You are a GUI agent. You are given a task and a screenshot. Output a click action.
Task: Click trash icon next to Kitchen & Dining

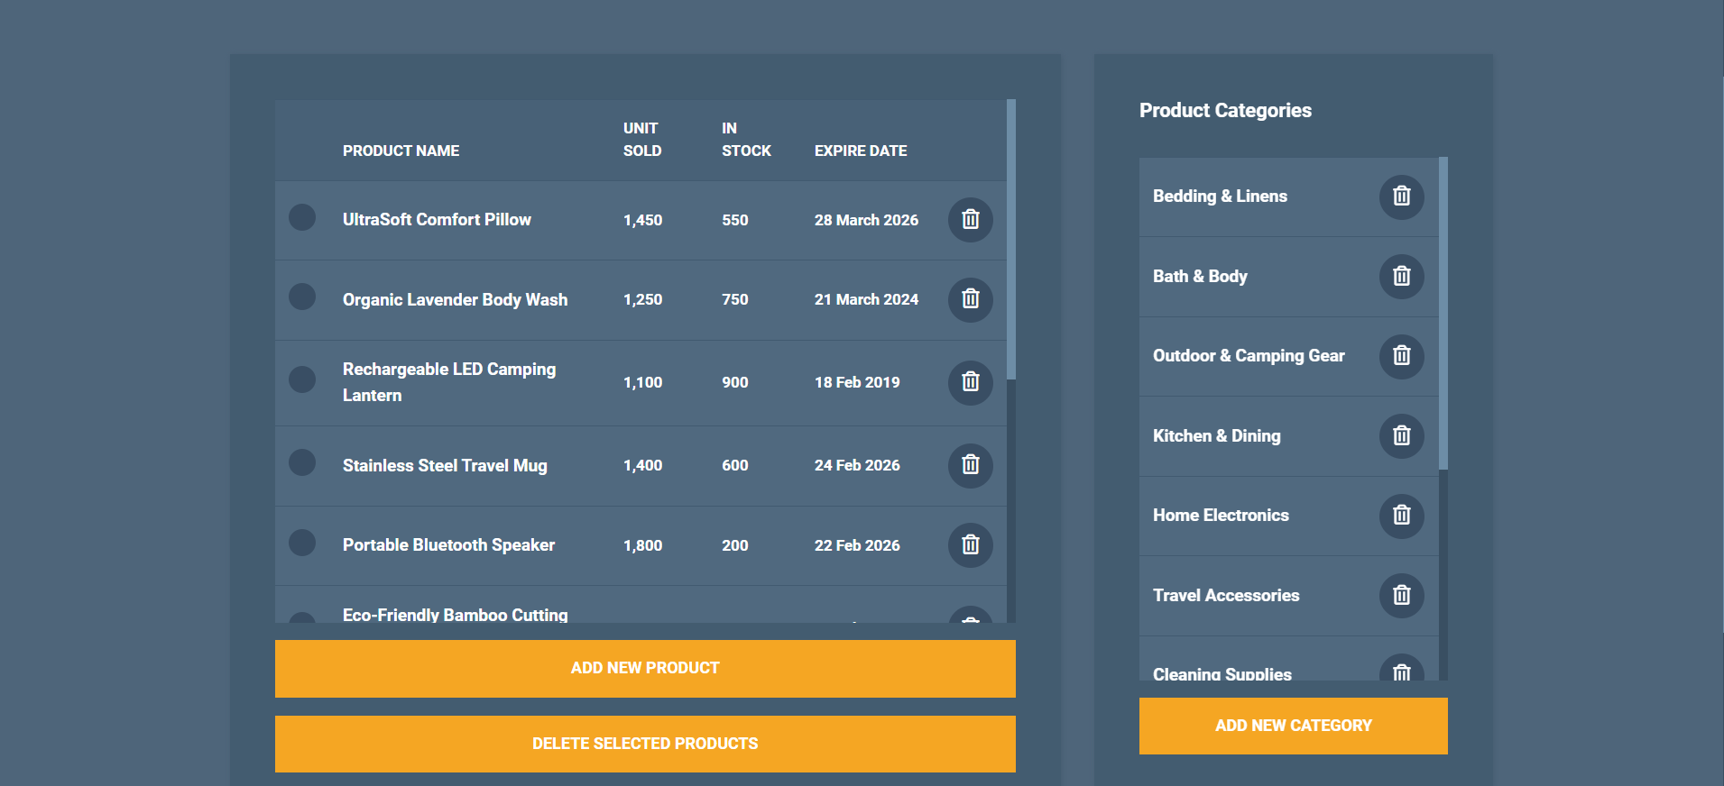pyautogui.click(x=1401, y=436)
